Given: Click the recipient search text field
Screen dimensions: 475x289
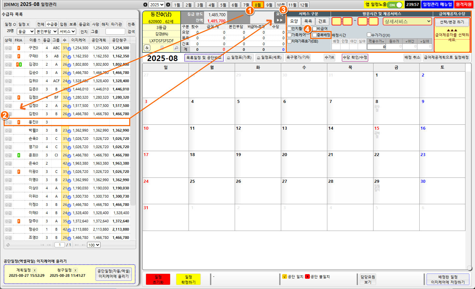Looking at the screenshot, I should [115, 31].
